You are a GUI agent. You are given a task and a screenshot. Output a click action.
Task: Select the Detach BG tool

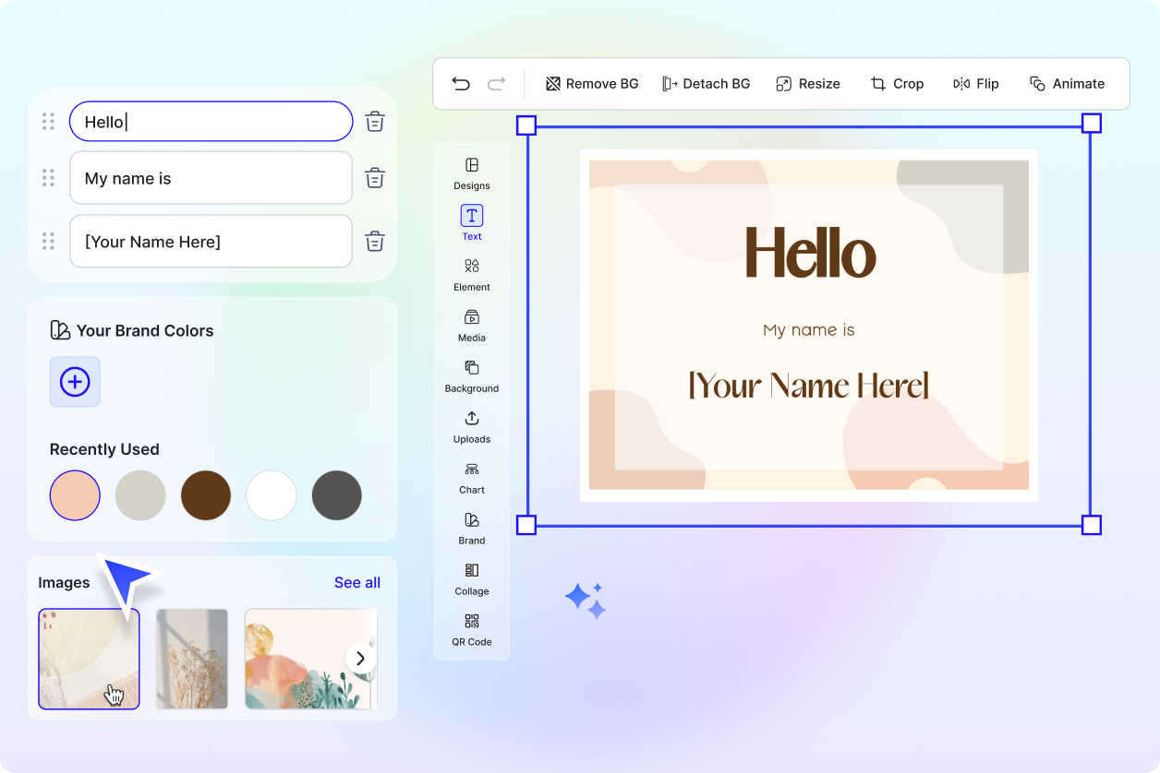706,84
